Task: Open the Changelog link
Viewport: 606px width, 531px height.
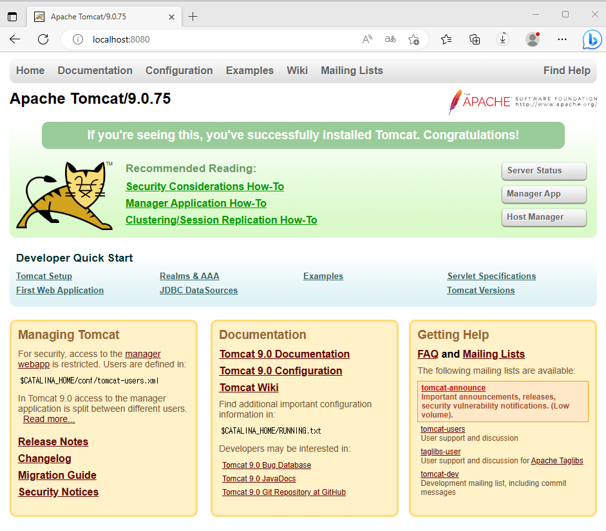Action: coord(45,459)
